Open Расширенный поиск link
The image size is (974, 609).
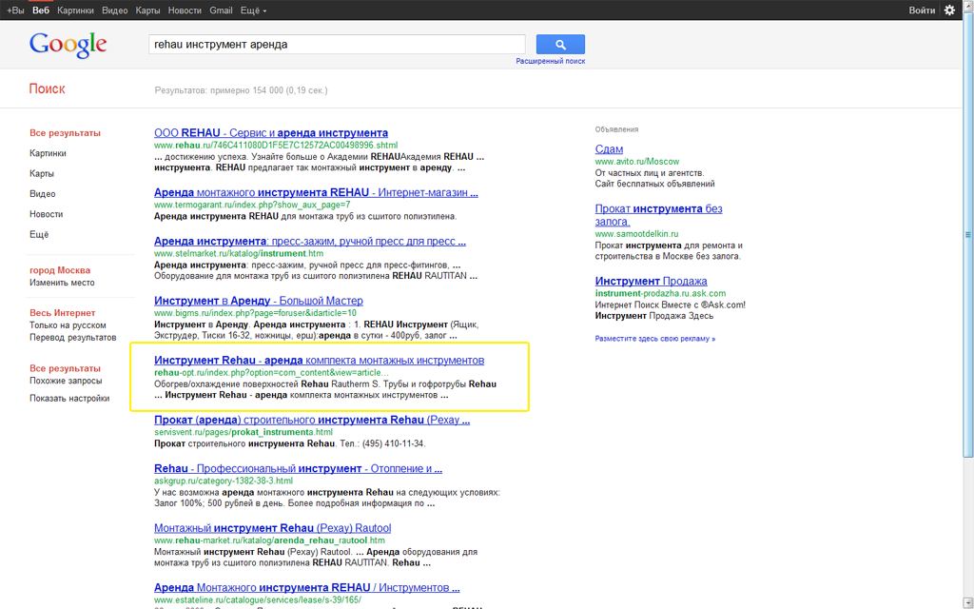[551, 61]
